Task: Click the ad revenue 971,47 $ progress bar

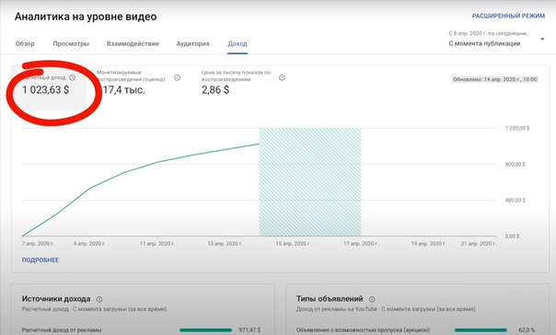Action: click(x=205, y=330)
